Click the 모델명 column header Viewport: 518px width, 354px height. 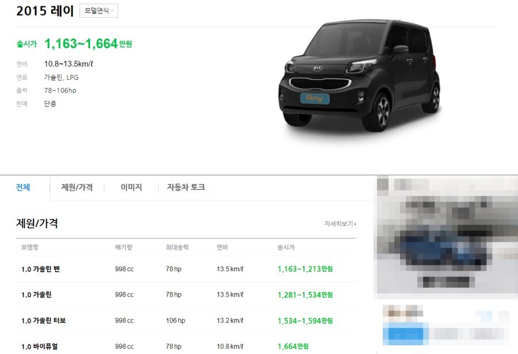click(x=30, y=247)
